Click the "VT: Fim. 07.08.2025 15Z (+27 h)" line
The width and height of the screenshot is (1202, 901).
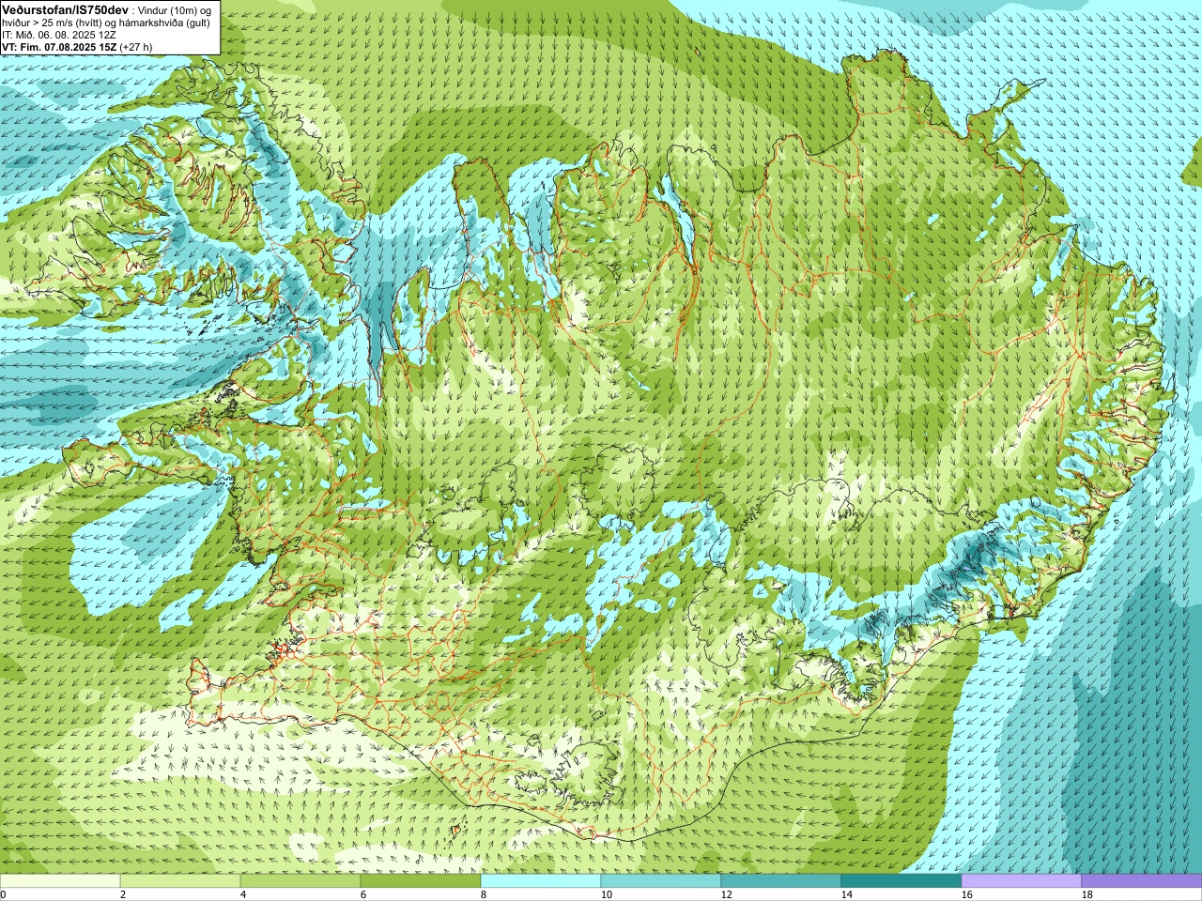click(x=77, y=47)
